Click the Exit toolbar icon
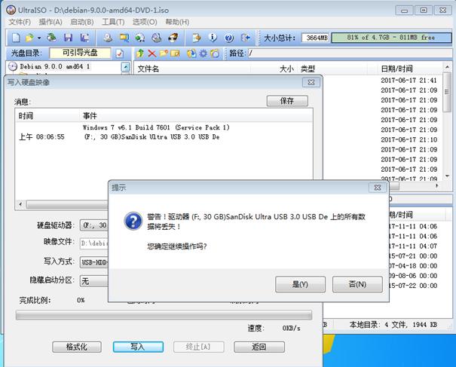456x367 pixels. (246, 38)
